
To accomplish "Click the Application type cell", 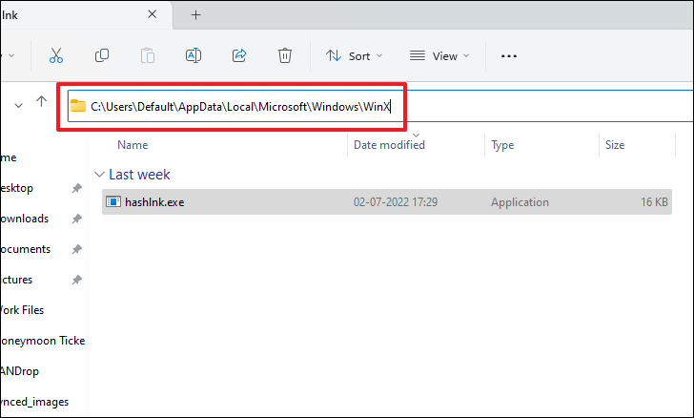I will click(x=520, y=202).
